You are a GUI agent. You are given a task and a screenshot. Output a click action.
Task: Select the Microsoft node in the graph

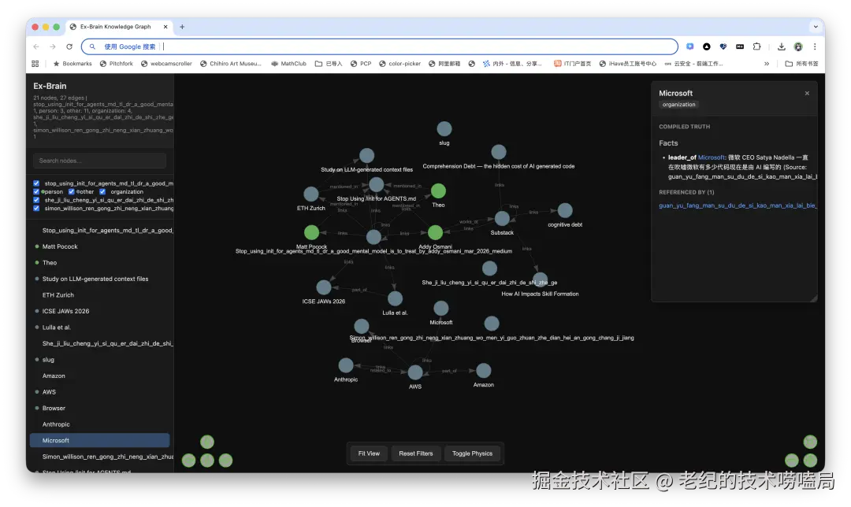coord(440,309)
